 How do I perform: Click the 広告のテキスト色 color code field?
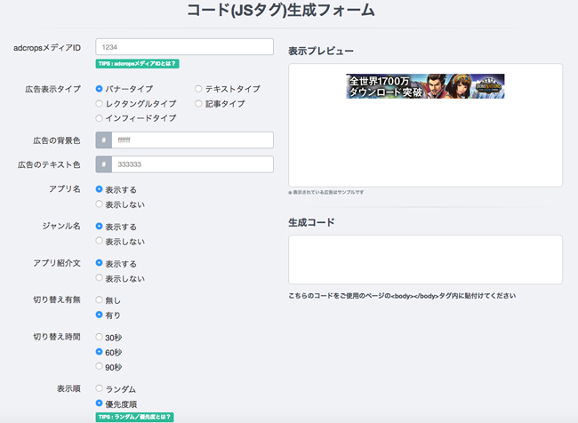pos(192,164)
